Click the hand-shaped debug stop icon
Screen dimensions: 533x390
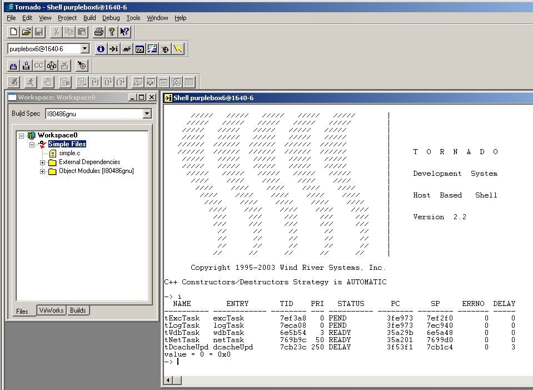click(x=48, y=82)
